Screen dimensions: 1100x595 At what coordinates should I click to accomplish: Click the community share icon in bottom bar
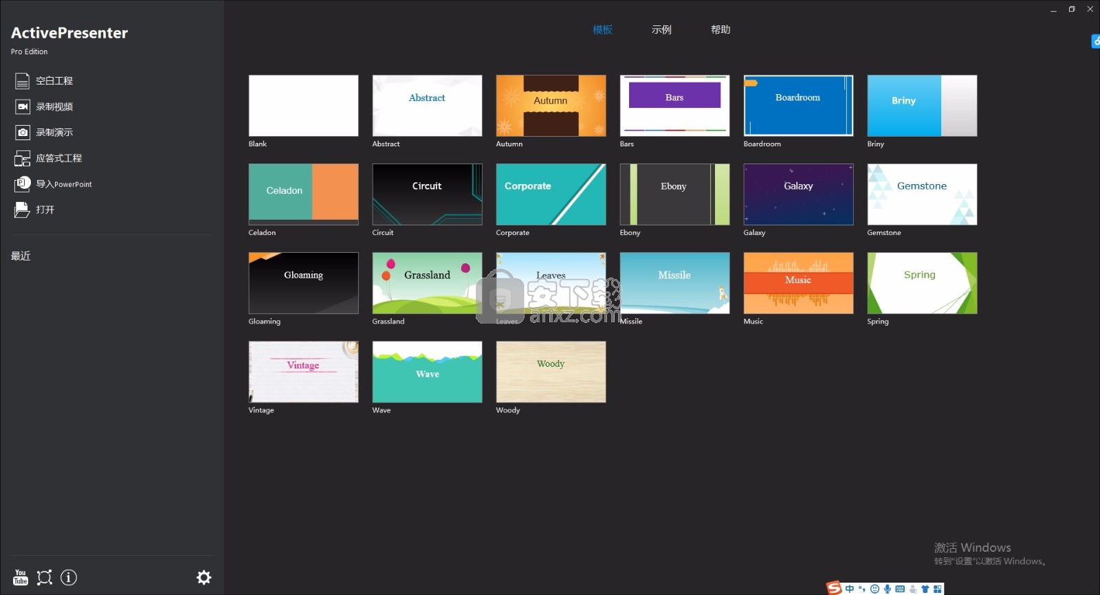pos(45,577)
